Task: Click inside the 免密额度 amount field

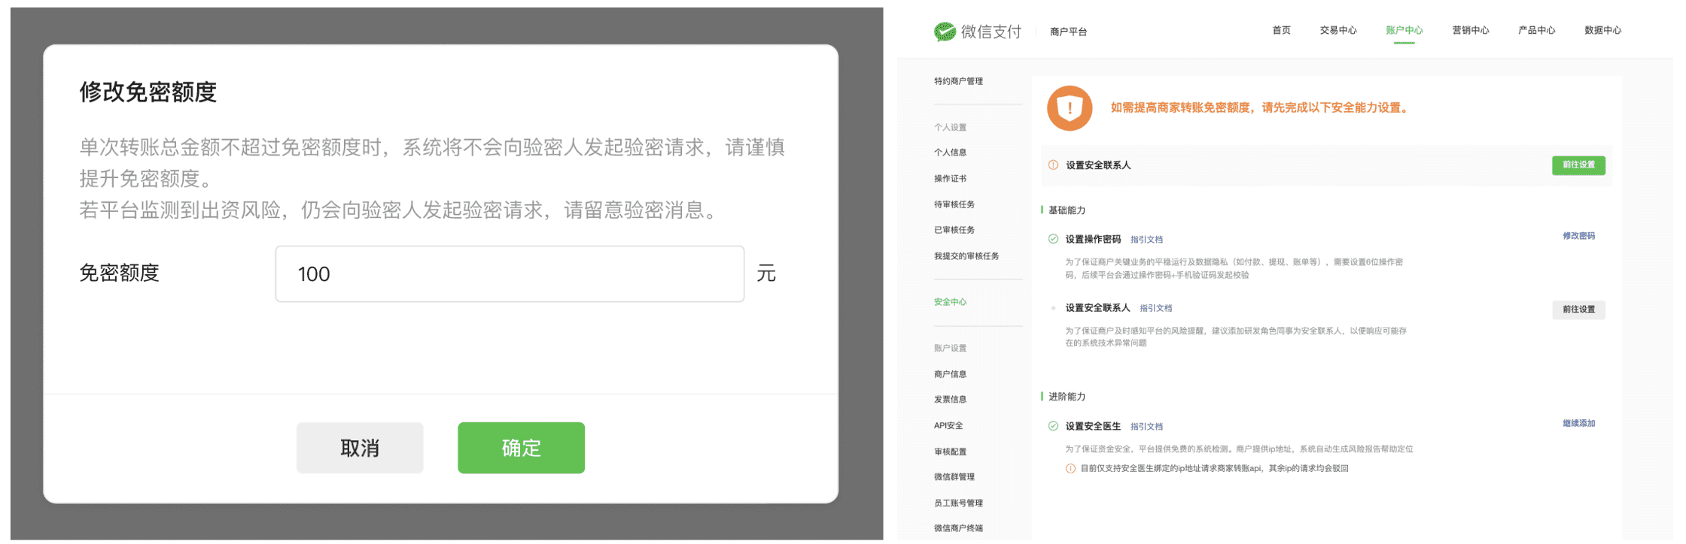Action: pos(510,274)
